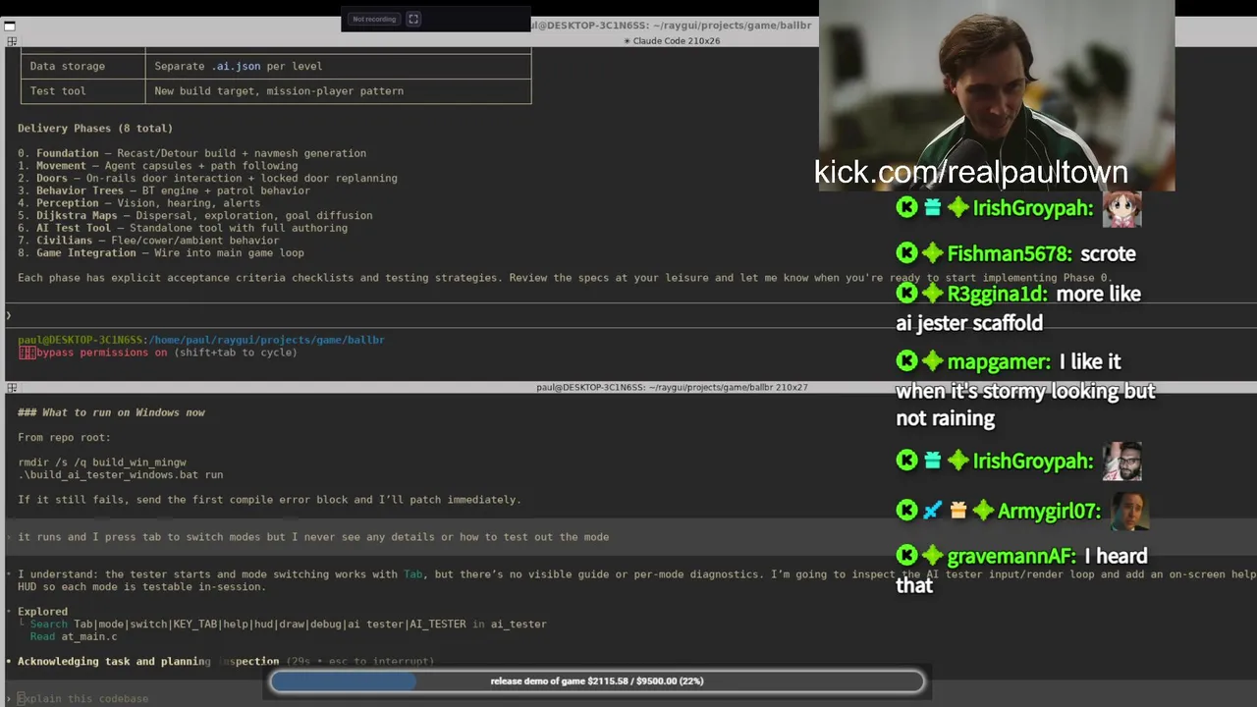Click the pane icon left of the lower terminal title bar
The image size is (1257, 707).
click(12, 388)
